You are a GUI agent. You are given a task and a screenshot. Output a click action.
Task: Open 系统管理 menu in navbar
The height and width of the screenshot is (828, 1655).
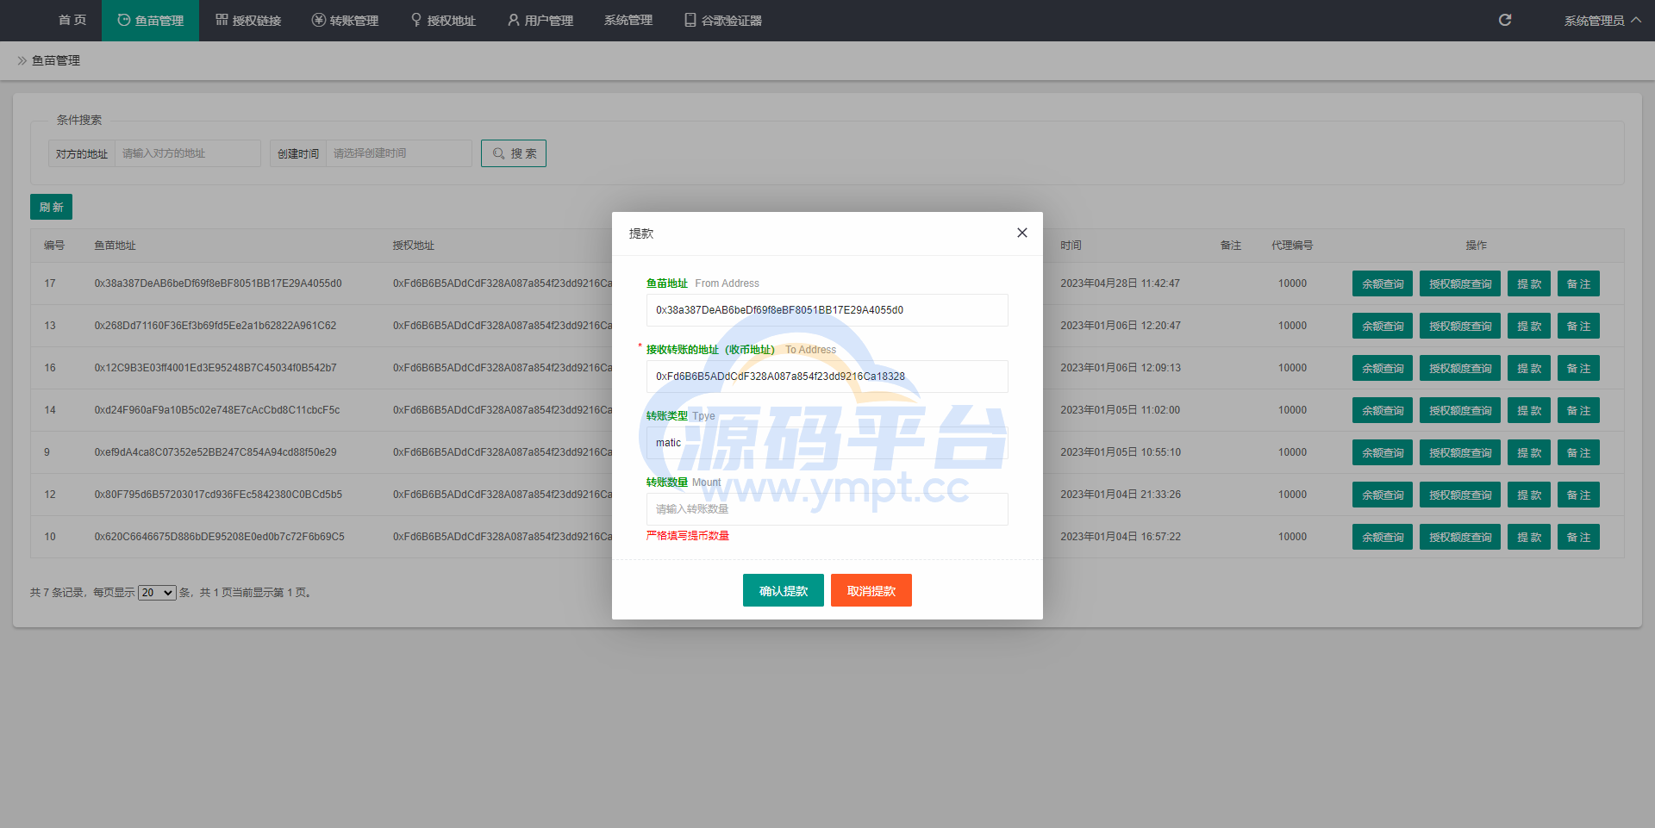click(x=628, y=21)
